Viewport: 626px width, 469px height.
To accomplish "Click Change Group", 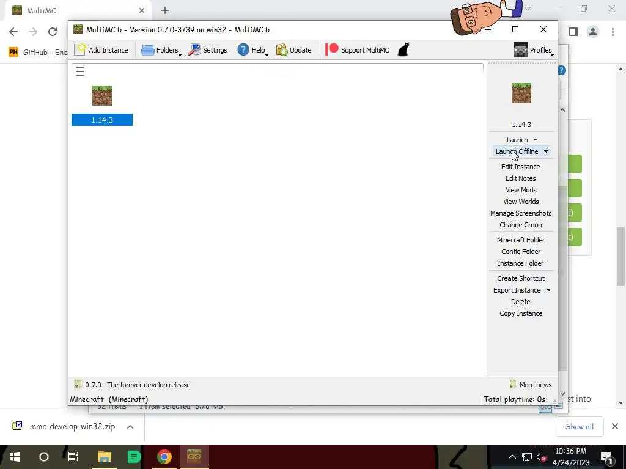I will pyautogui.click(x=521, y=225).
